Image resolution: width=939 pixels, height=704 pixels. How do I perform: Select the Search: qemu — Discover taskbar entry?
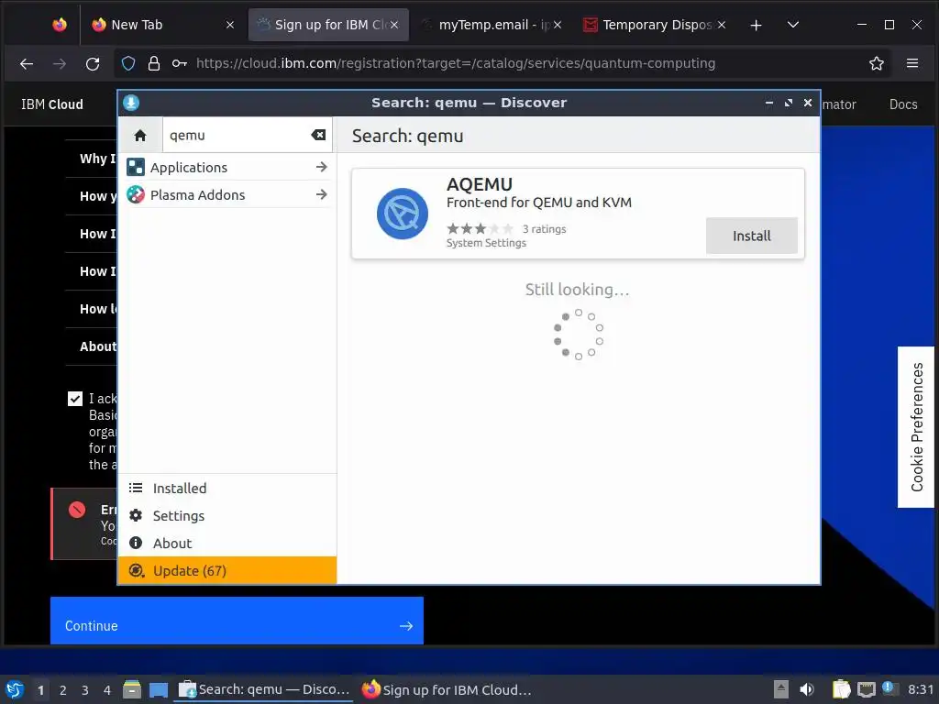263,689
